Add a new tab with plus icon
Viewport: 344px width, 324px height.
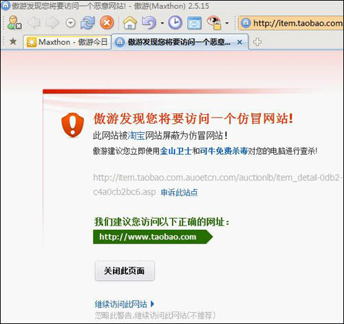(257, 42)
